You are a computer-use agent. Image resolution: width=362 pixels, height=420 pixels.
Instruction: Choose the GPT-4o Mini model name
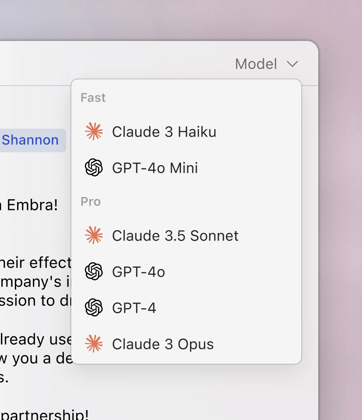click(155, 168)
